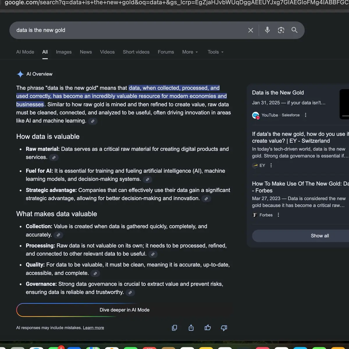The height and width of the screenshot is (349, 349).
Task: Open the video thumbnail beside 'Data is the New Gold'
Action: [x=344, y=104]
